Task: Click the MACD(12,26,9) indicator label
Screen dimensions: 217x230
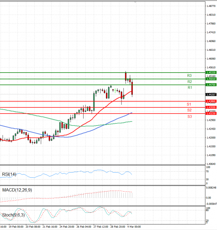Action: pyautogui.click(x=17, y=190)
